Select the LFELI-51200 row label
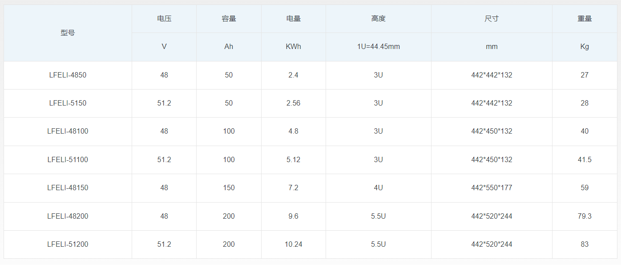This screenshot has width=621, height=265. pos(68,244)
